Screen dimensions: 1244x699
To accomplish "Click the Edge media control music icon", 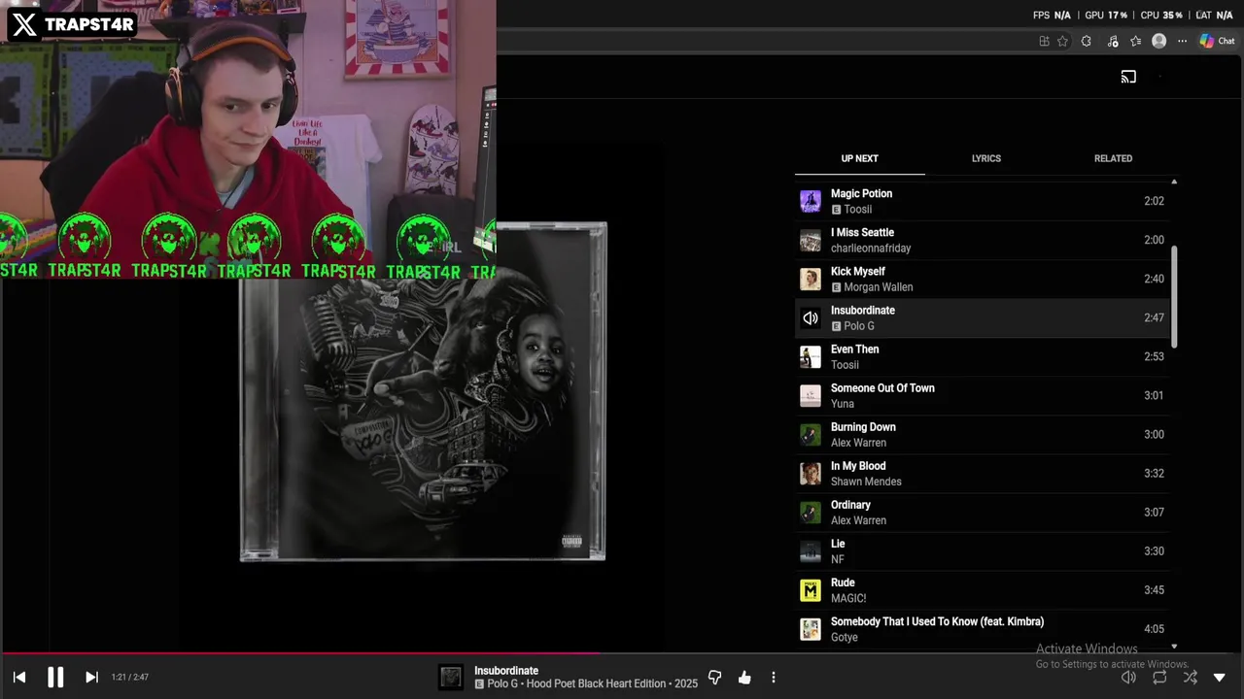I will 1113,41.
